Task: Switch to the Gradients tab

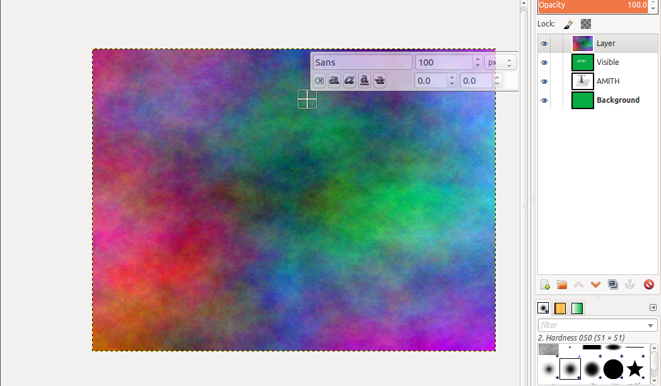Action: tap(576, 308)
